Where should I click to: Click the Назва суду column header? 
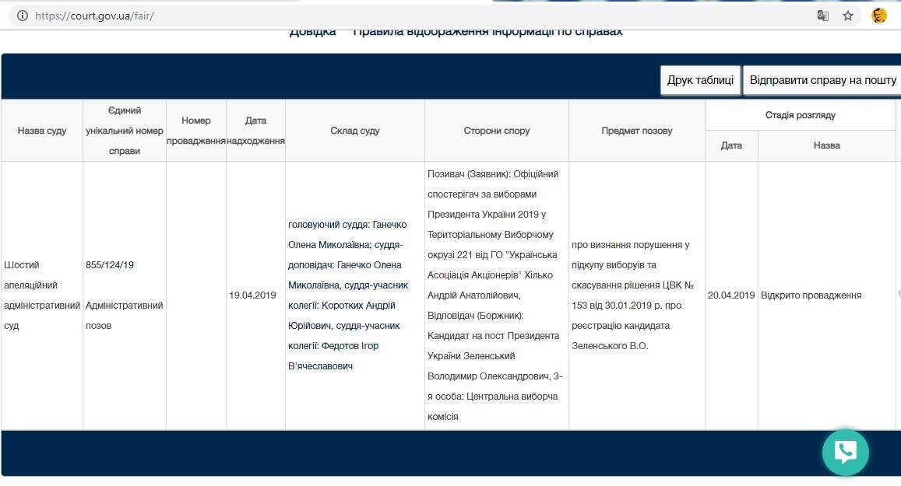[42, 130]
